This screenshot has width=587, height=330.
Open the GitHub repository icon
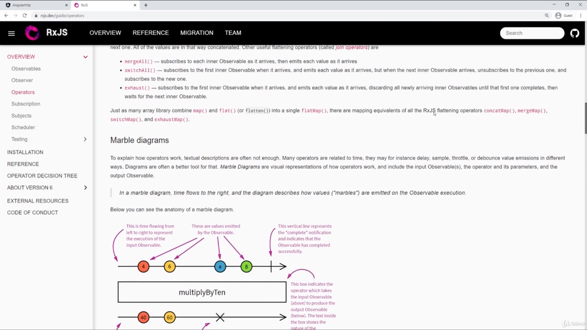coord(575,33)
